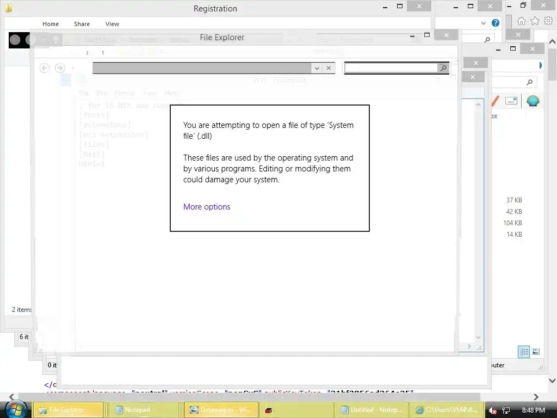The width and height of the screenshot is (557, 418).
Task: Click the '2 items' status bar text
Action: 22,310
